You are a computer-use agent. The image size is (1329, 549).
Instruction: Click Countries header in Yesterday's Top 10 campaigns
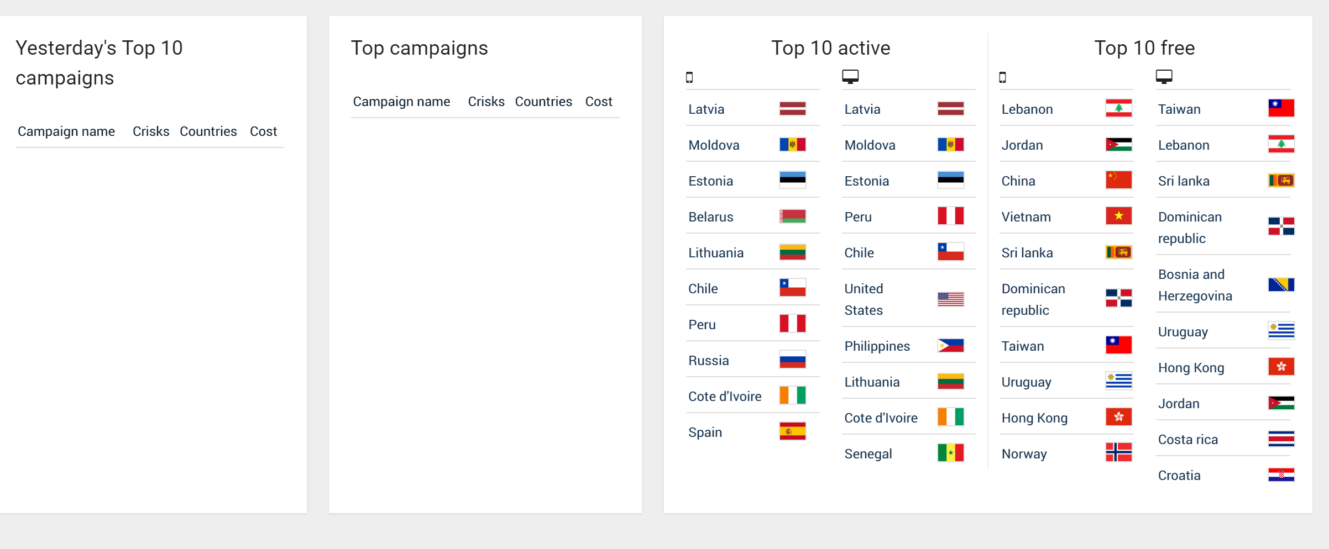click(x=208, y=131)
